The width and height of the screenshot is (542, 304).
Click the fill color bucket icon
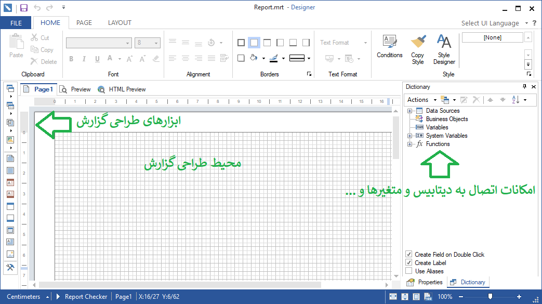[x=254, y=58]
